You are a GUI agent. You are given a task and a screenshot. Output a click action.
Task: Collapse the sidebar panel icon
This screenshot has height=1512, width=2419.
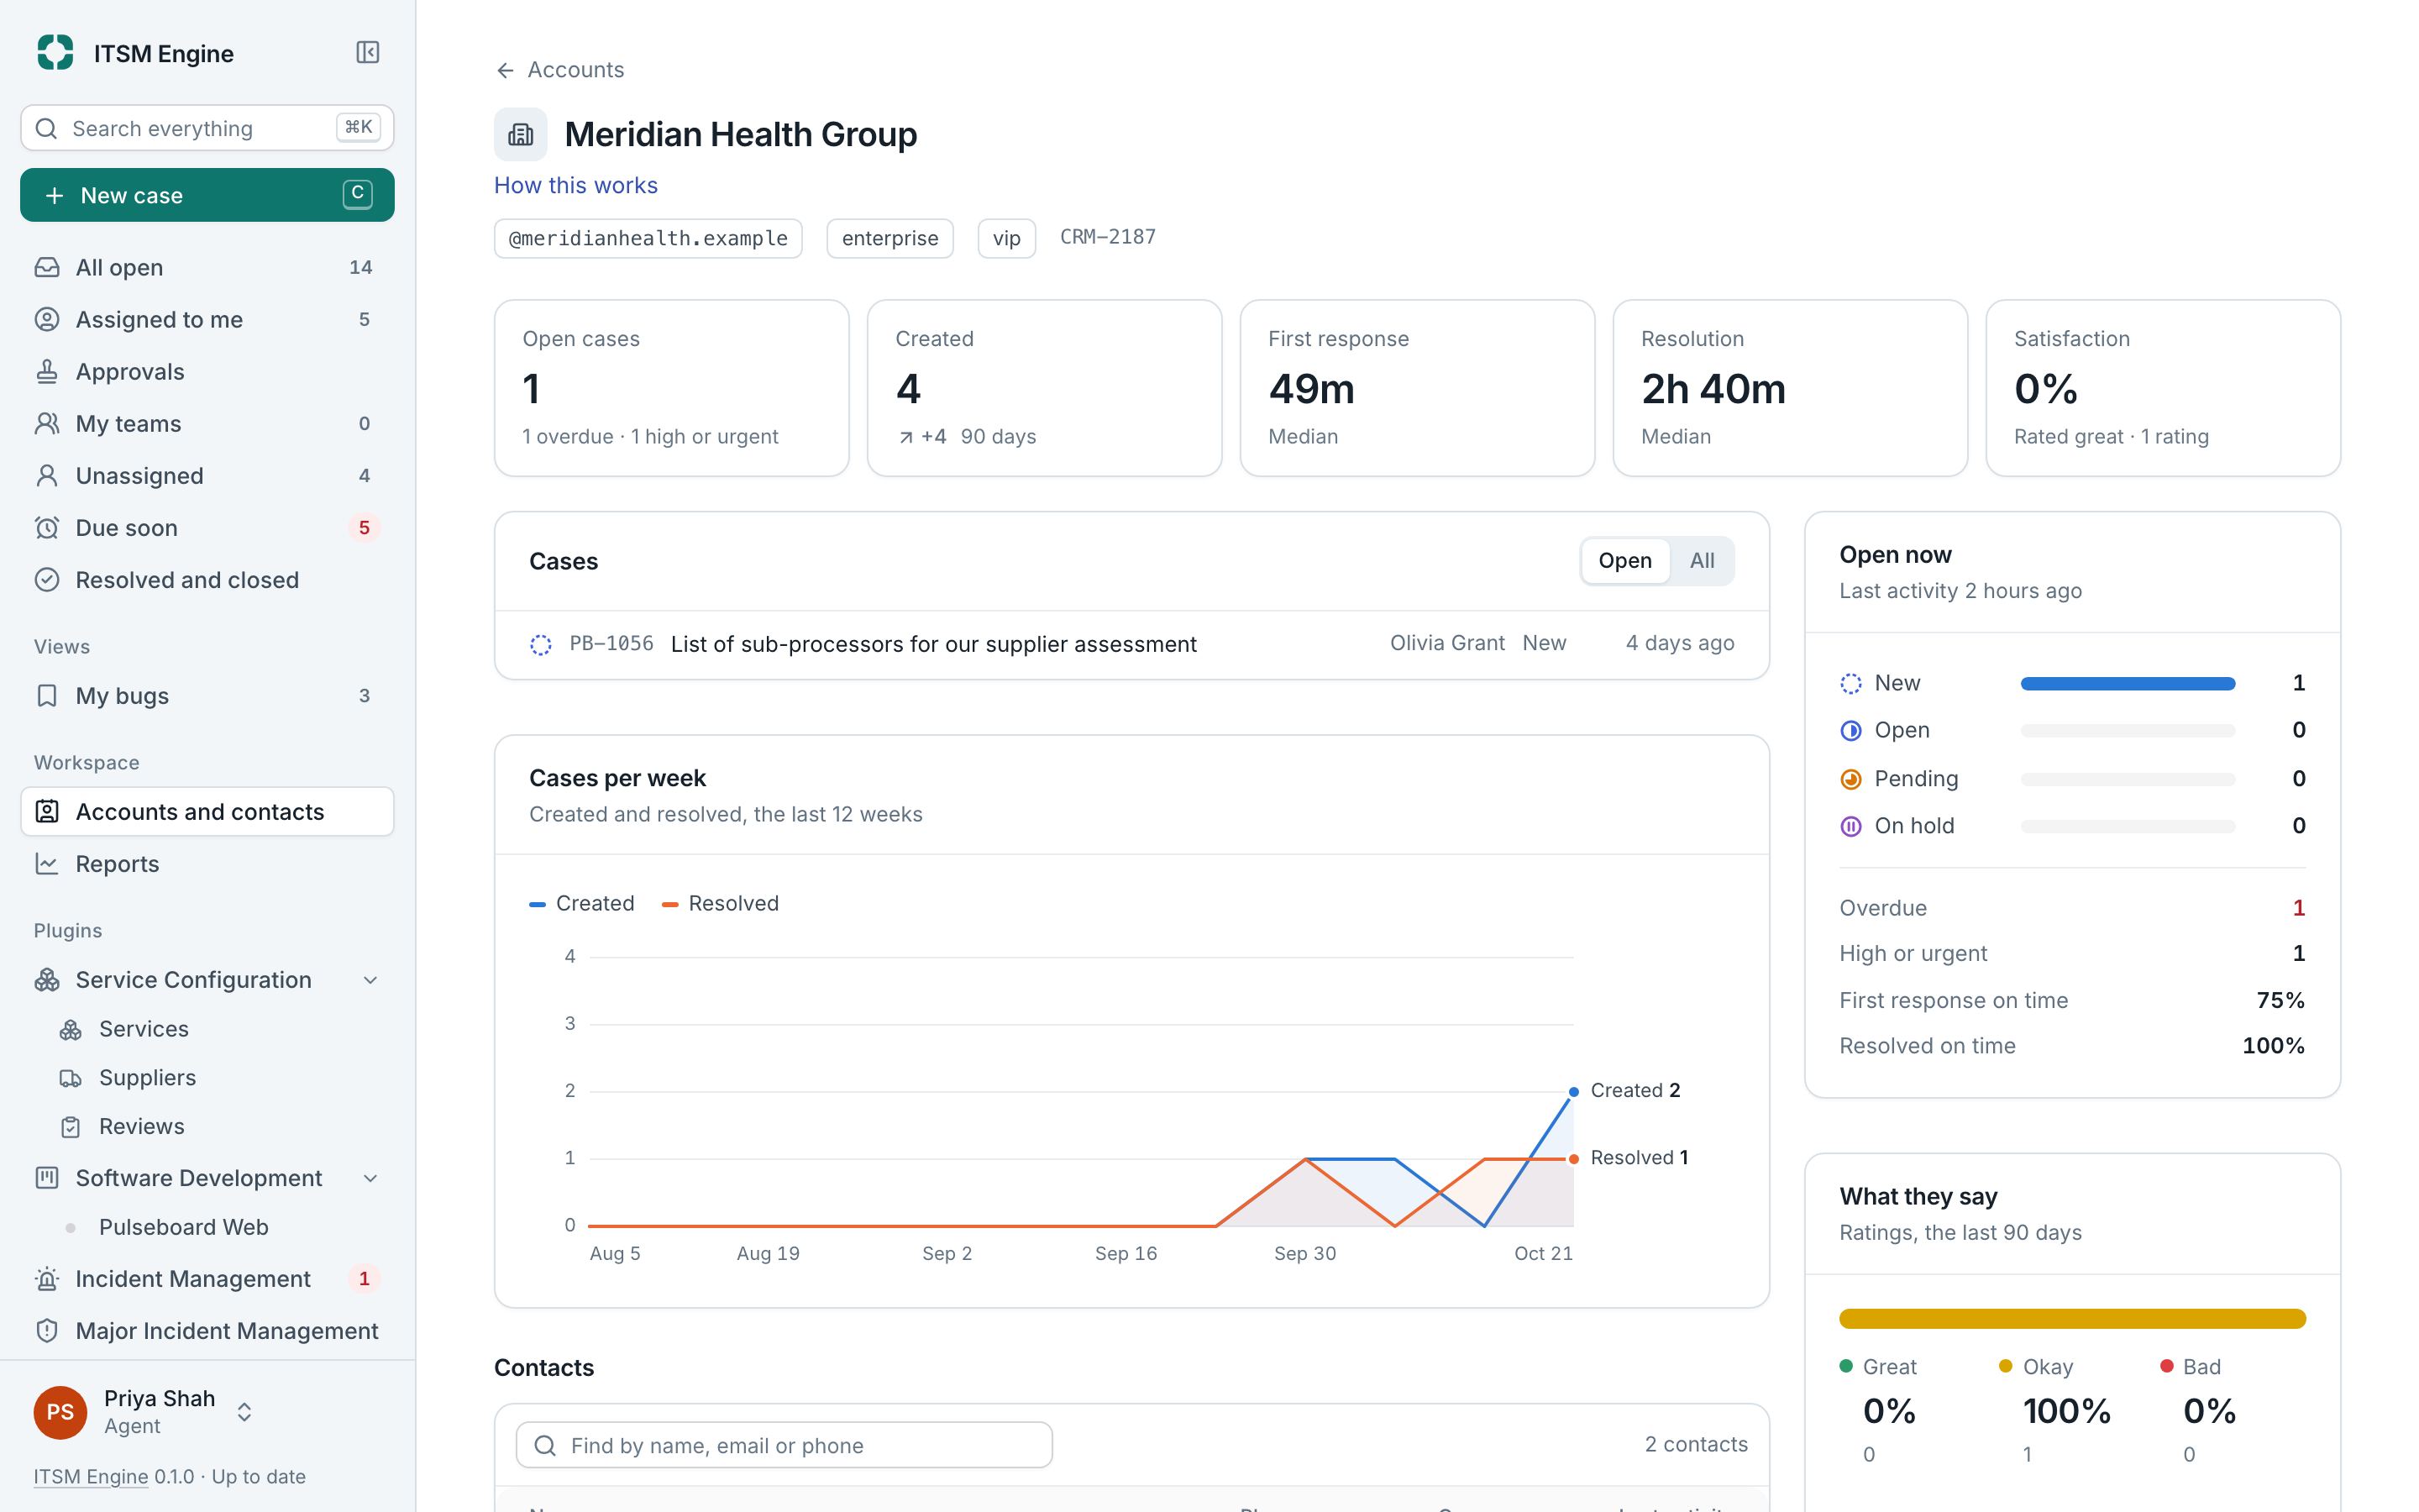pos(368,52)
